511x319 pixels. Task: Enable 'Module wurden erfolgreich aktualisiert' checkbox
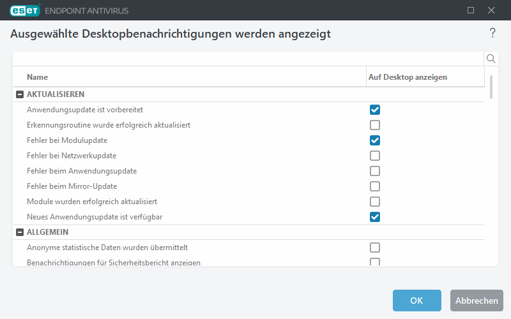pos(375,202)
